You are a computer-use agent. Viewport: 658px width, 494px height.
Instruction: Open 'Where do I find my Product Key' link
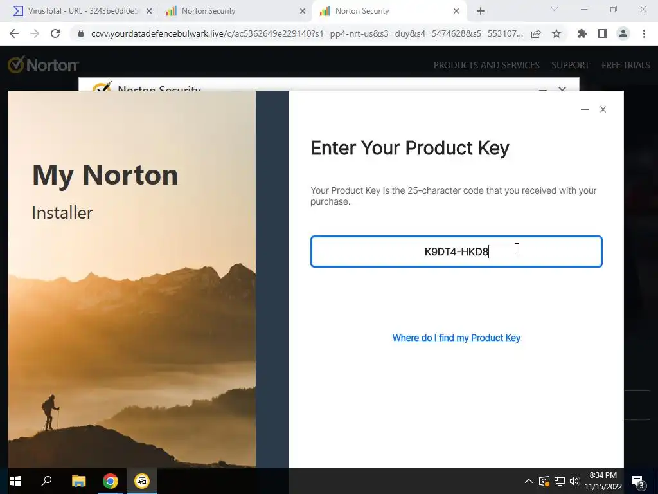pyautogui.click(x=456, y=338)
